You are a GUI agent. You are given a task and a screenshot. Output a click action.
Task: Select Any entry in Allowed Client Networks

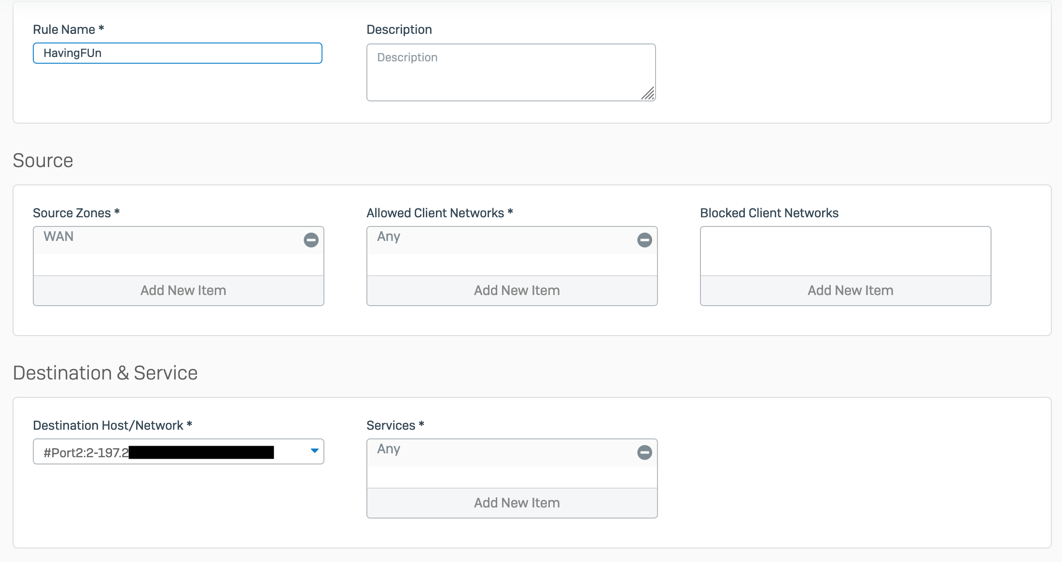497,238
